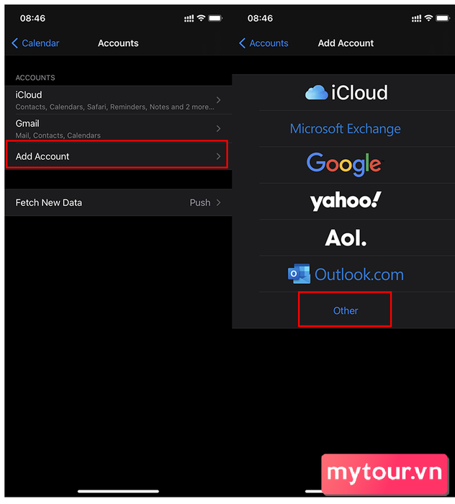Expand chevron next to Gmail account

(x=219, y=129)
